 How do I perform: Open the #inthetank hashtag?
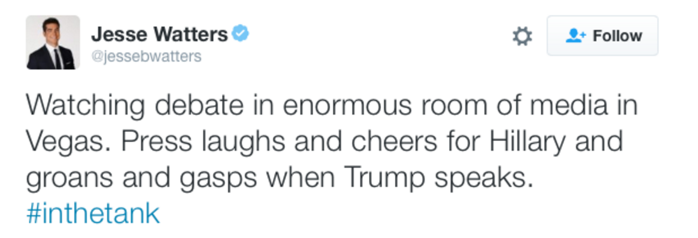pyautogui.click(x=93, y=213)
